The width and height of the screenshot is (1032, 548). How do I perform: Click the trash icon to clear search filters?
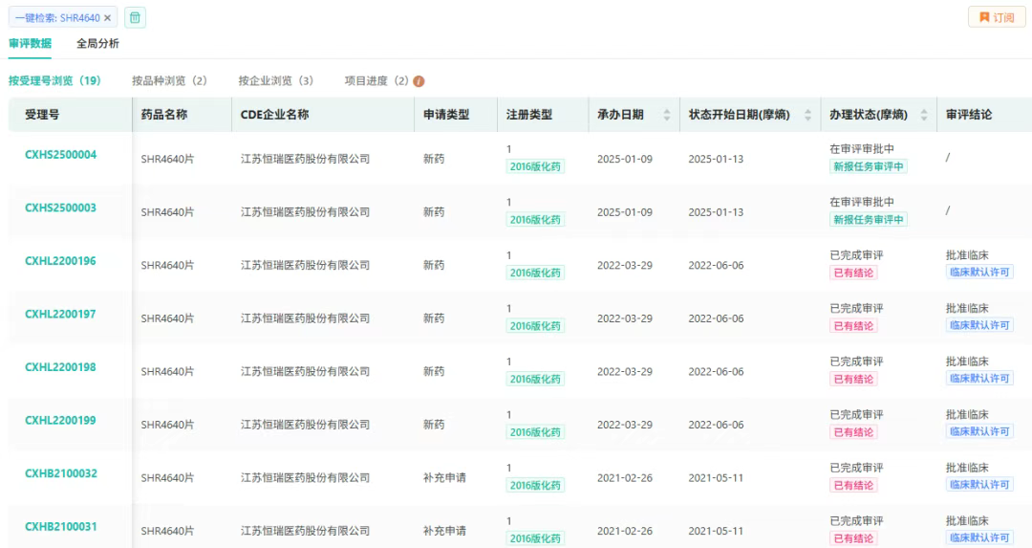click(x=136, y=18)
